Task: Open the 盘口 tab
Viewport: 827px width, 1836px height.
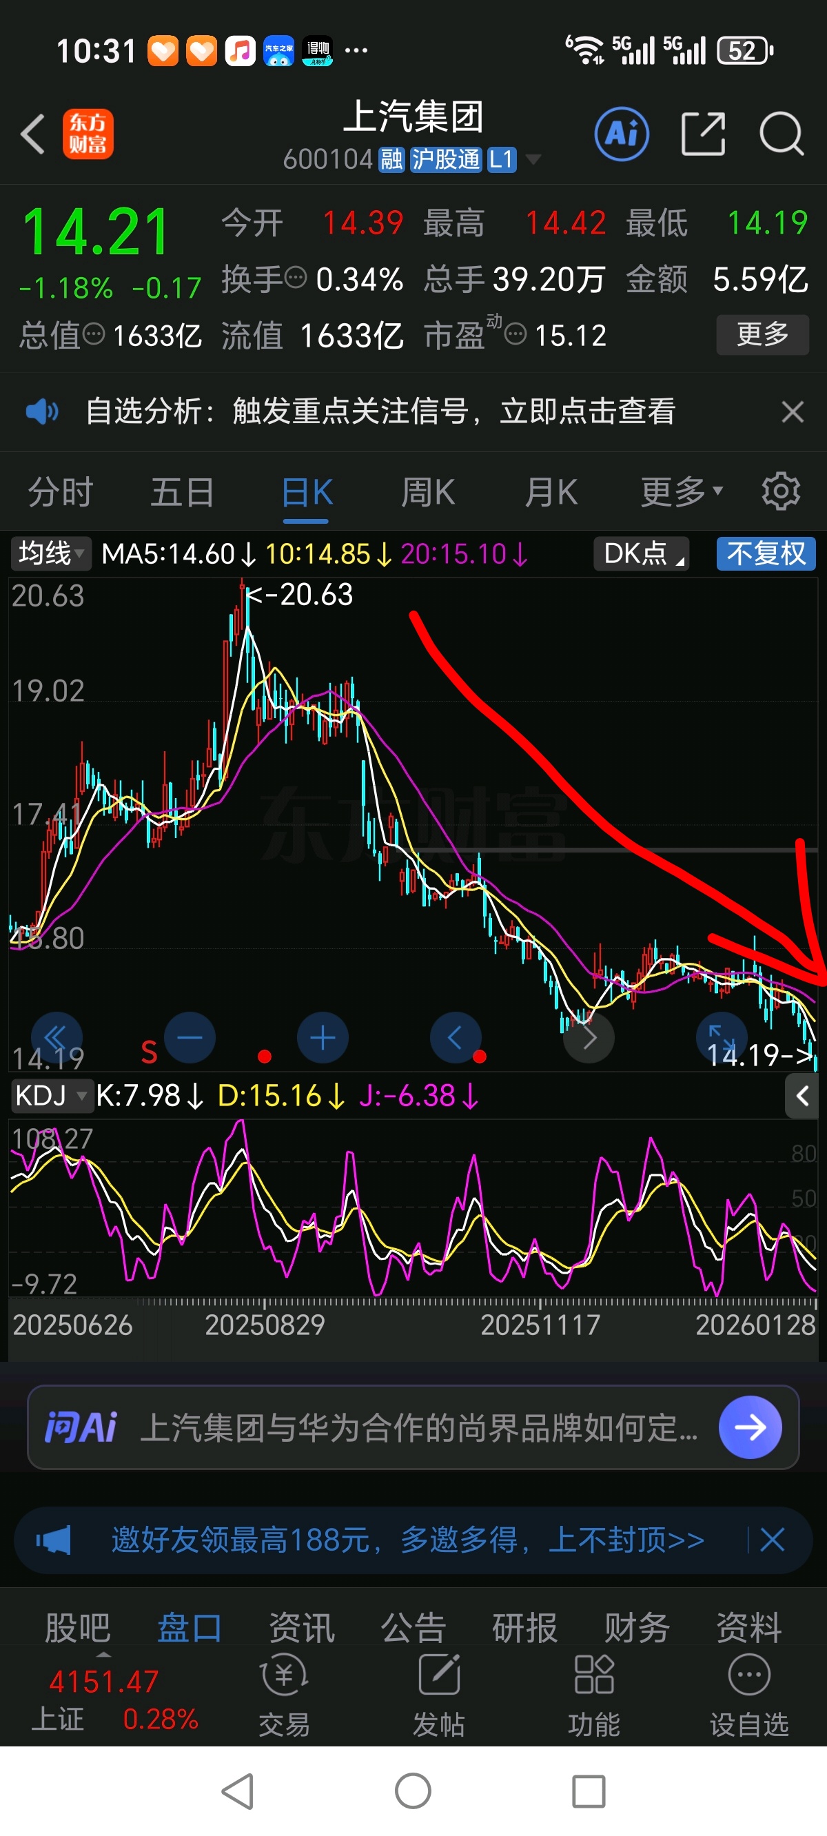Action: point(189,1628)
